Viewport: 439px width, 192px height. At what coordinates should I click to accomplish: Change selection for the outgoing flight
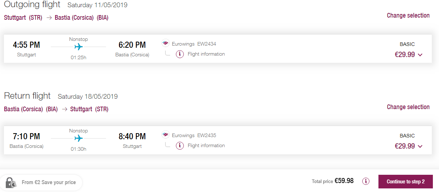(408, 15)
